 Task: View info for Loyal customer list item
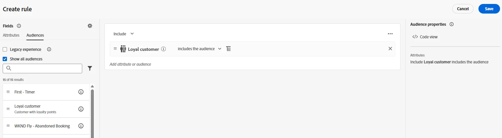tap(81, 109)
